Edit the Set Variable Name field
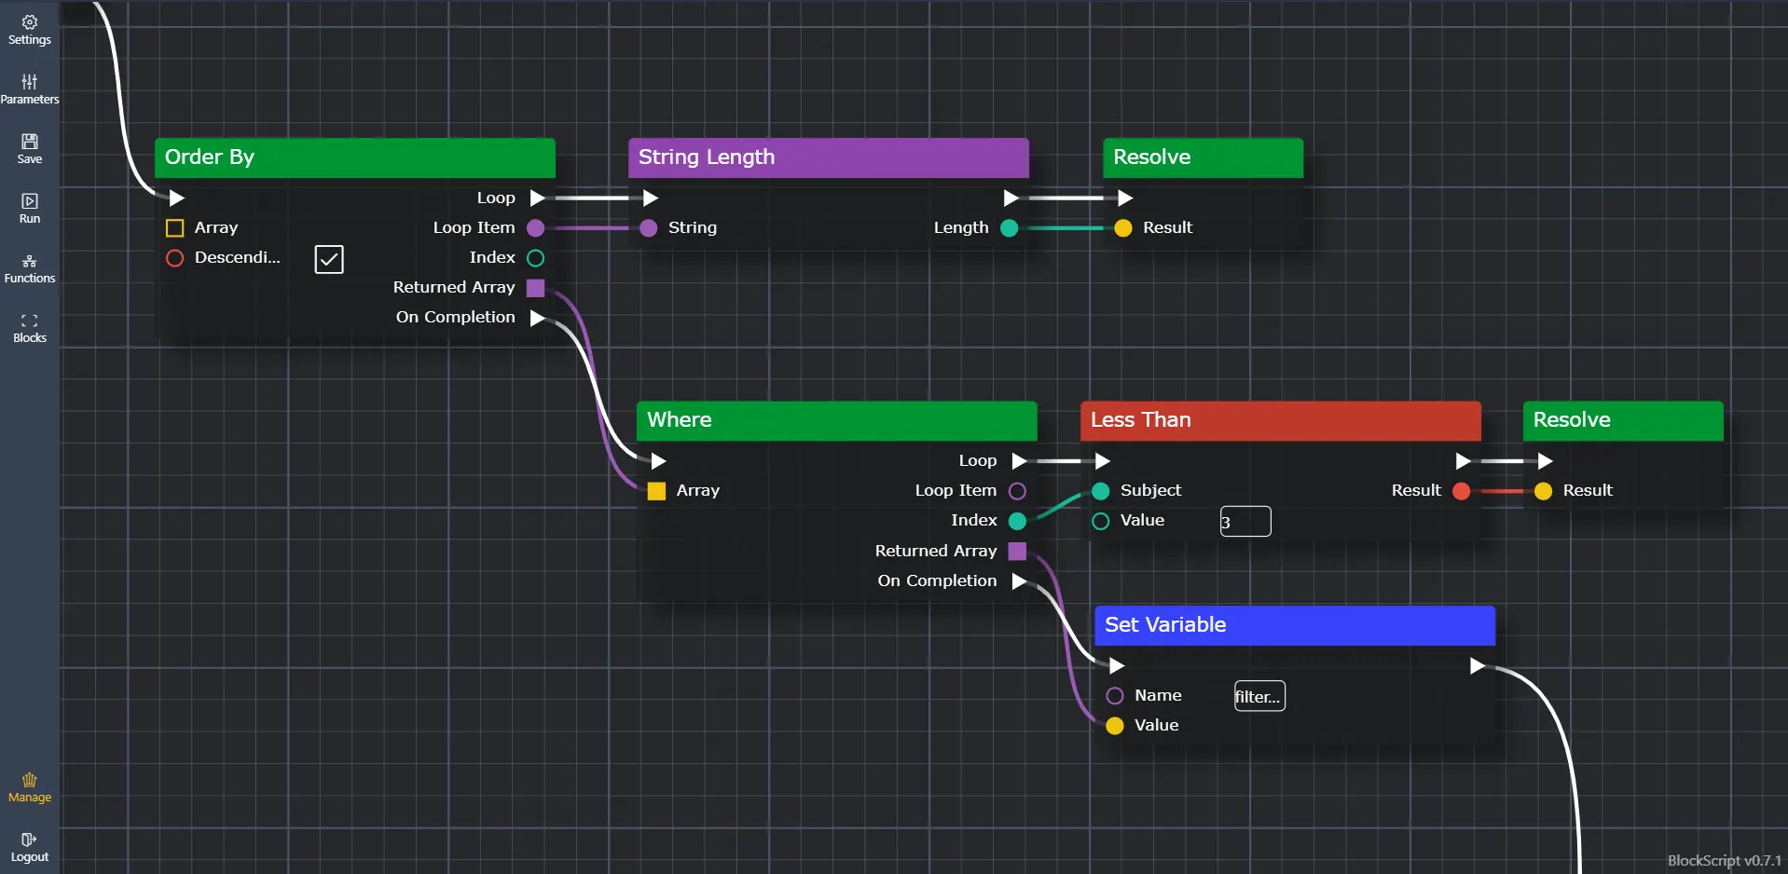This screenshot has height=874, width=1788. coord(1259,696)
